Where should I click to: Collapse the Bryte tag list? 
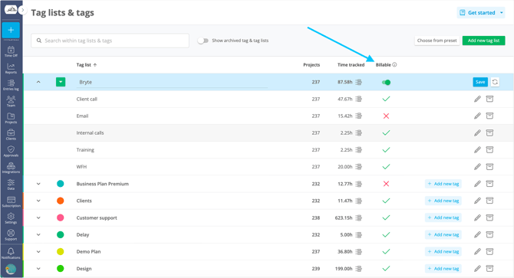click(38, 82)
